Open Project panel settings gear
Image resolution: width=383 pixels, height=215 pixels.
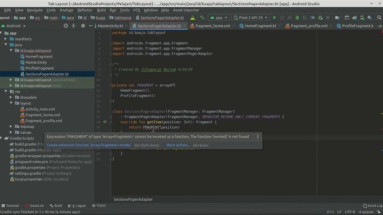tap(83, 26)
